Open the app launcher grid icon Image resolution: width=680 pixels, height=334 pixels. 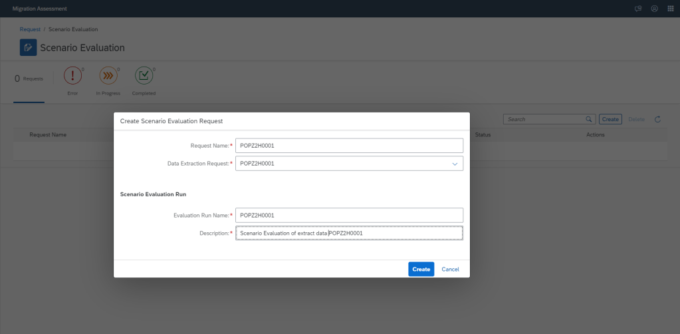[670, 8]
